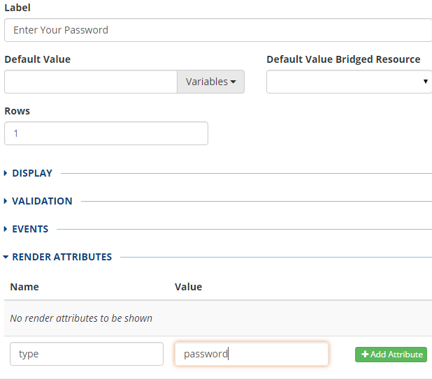Expand the EVENTS section
The image size is (432, 379).
tap(29, 229)
